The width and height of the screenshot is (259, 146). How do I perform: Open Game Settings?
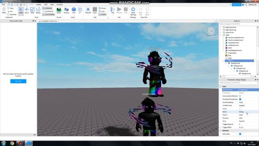point(133,11)
